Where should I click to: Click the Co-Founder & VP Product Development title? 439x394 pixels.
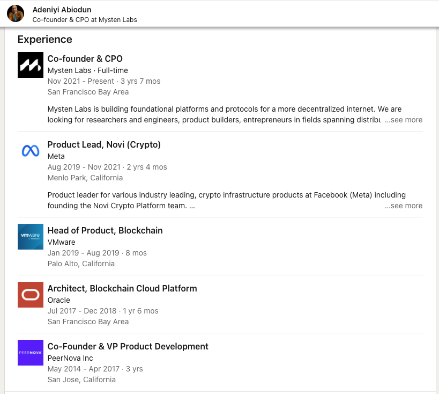tap(128, 346)
